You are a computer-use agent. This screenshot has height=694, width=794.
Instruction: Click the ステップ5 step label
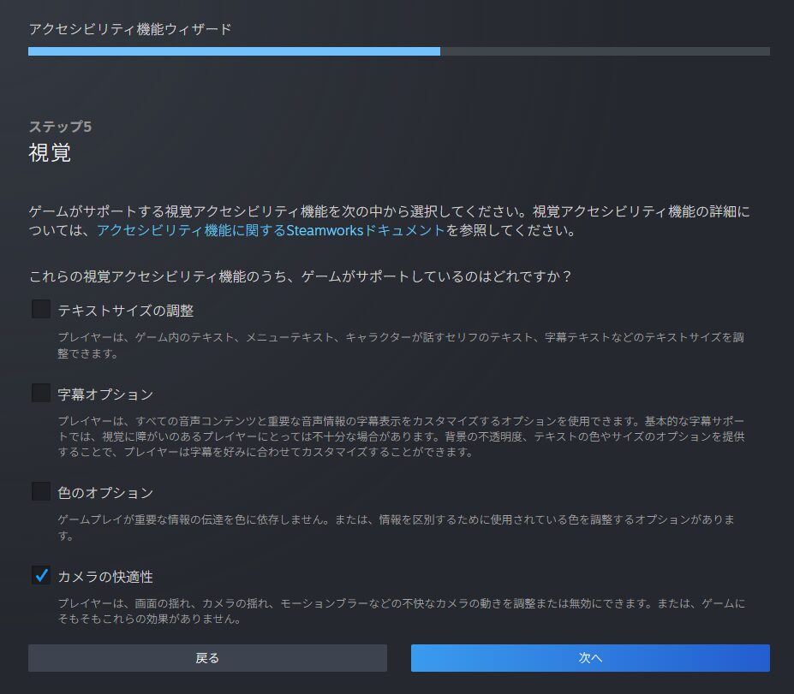pyautogui.click(x=60, y=127)
